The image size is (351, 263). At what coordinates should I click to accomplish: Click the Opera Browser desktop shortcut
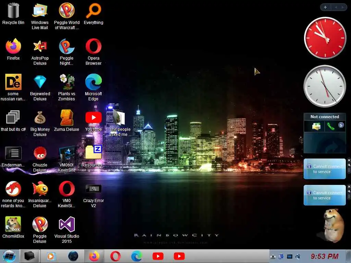coord(94,52)
